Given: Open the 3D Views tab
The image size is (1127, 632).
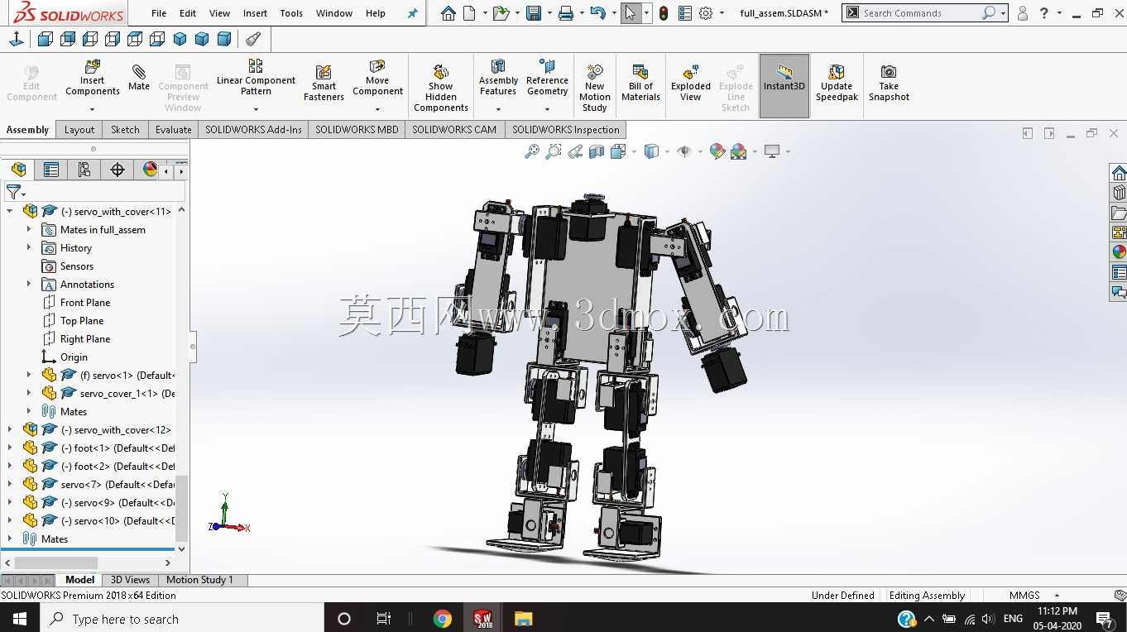Looking at the screenshot, I should point(130,580).
